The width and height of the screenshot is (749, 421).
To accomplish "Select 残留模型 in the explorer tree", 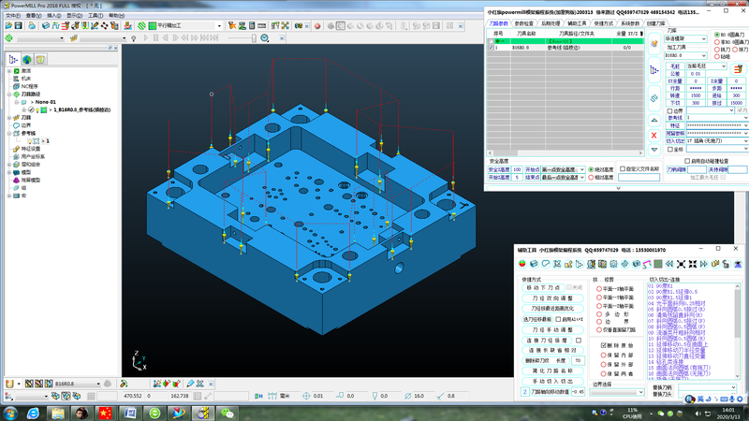I will [x=31, y=180].
